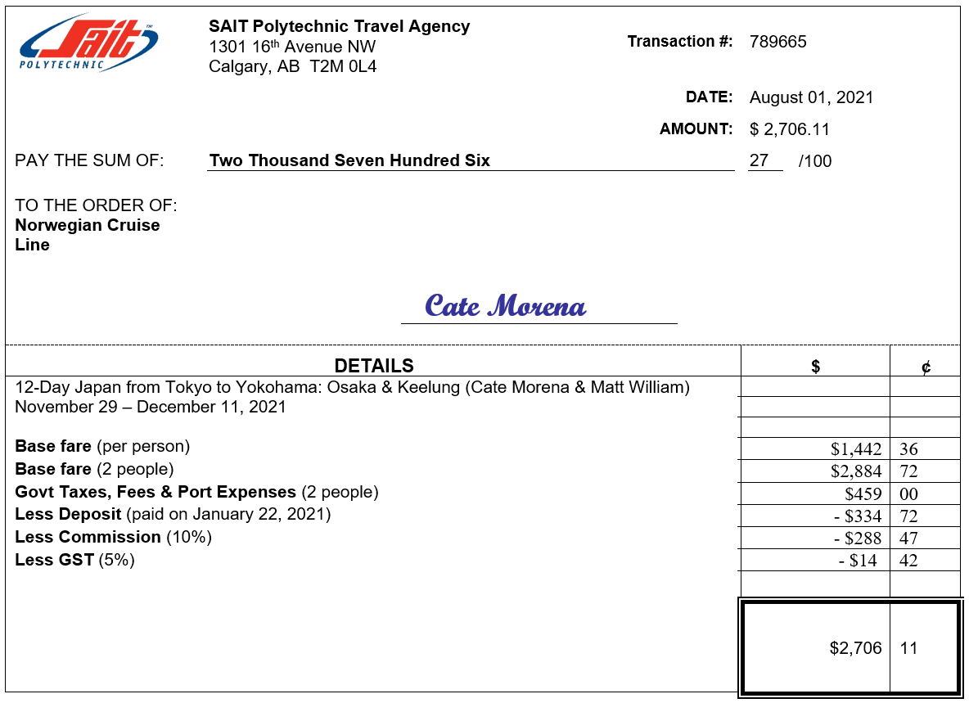This screenshot has height=703, width=969.
Task: Click the amount $ 2,706.11 field
Action: click(x=790, y=129)
